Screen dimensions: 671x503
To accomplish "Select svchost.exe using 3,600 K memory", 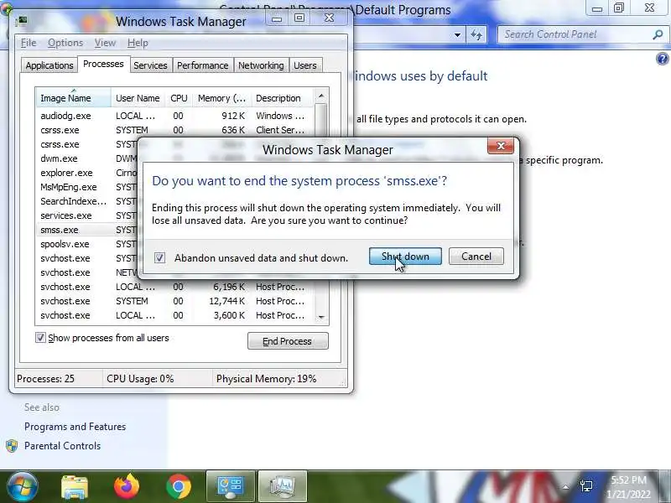I will click(x=174, y=315).
